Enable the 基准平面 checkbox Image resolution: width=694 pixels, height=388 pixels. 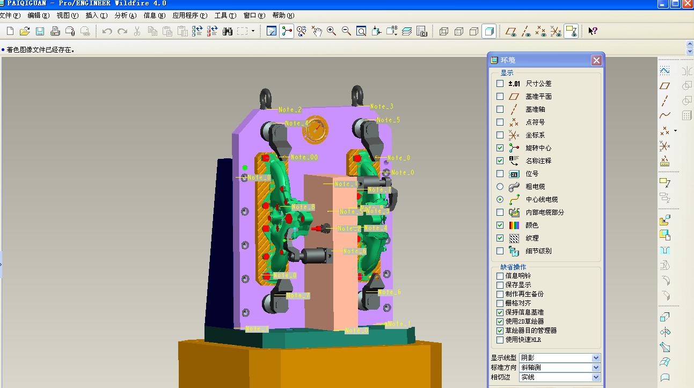click(x=500, y=97)
